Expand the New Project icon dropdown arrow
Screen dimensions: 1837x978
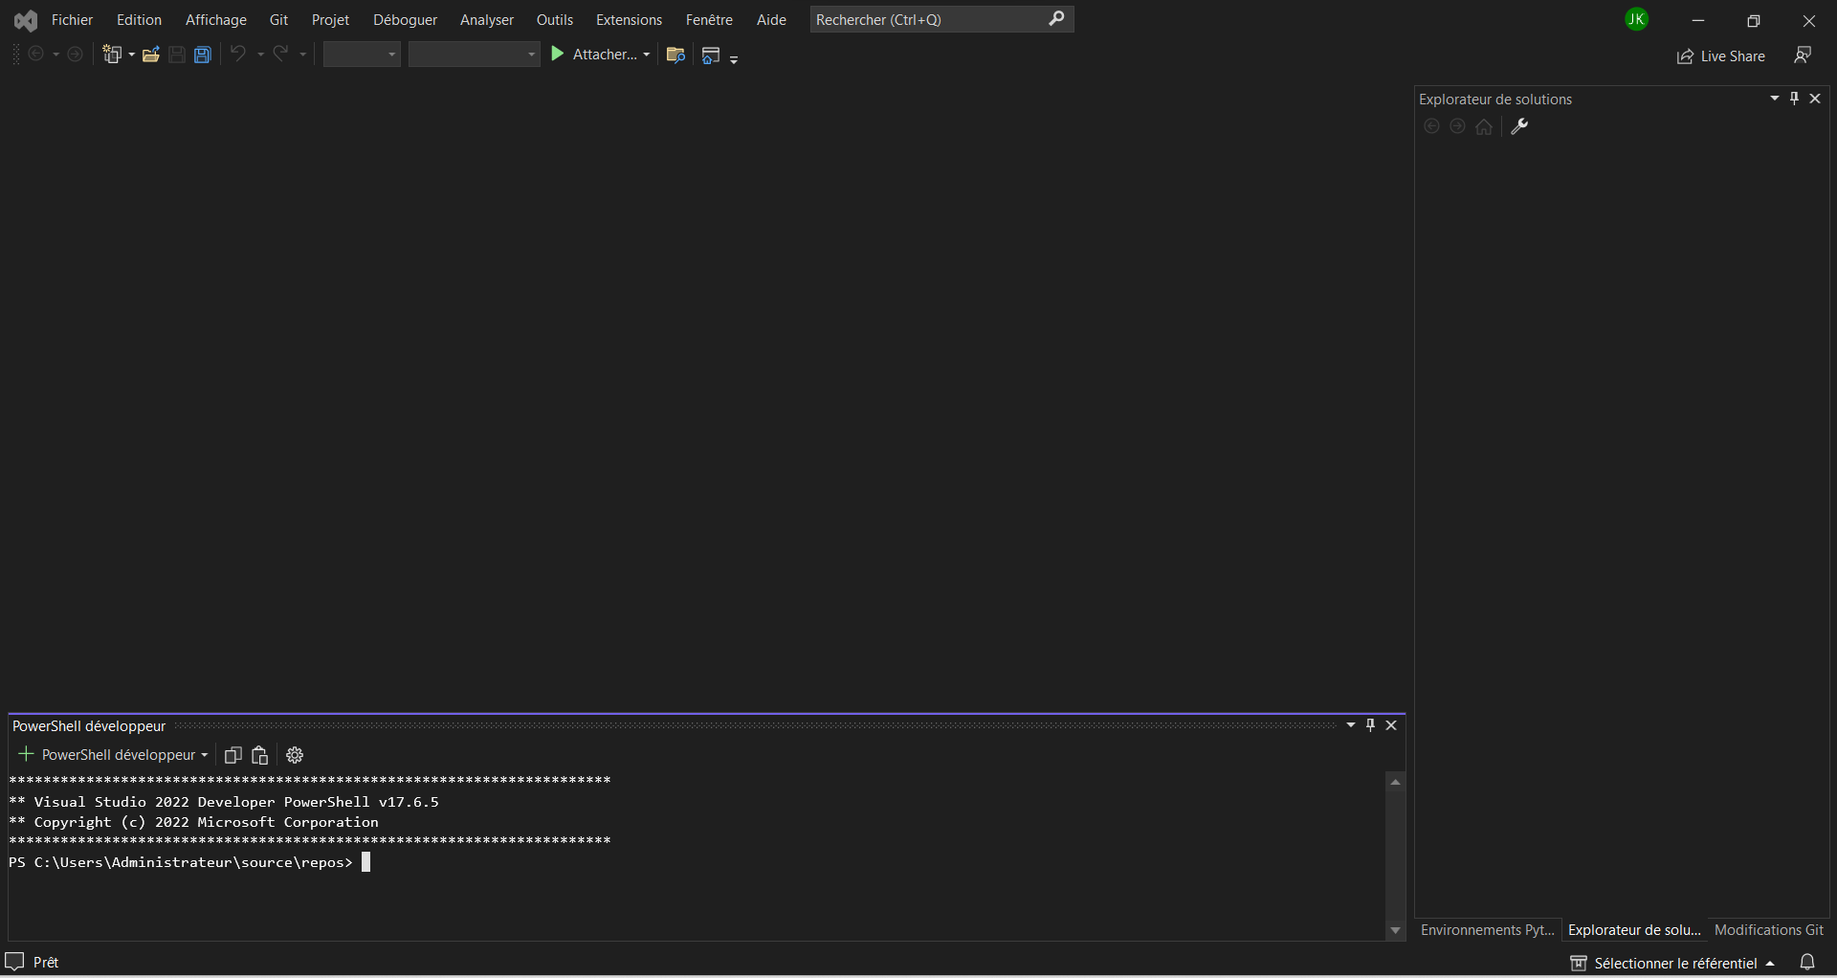(131, 55)
